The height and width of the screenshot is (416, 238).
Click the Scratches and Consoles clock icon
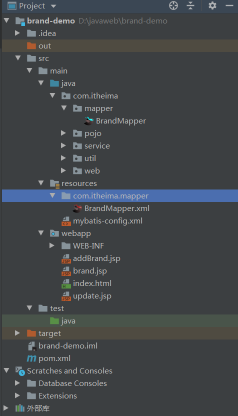tap(20, 371)
